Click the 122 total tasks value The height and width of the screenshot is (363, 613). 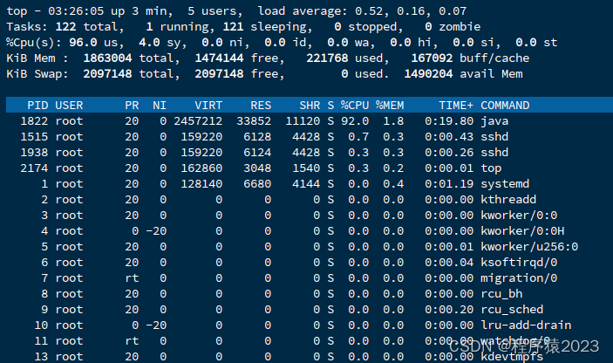point(65,26)
